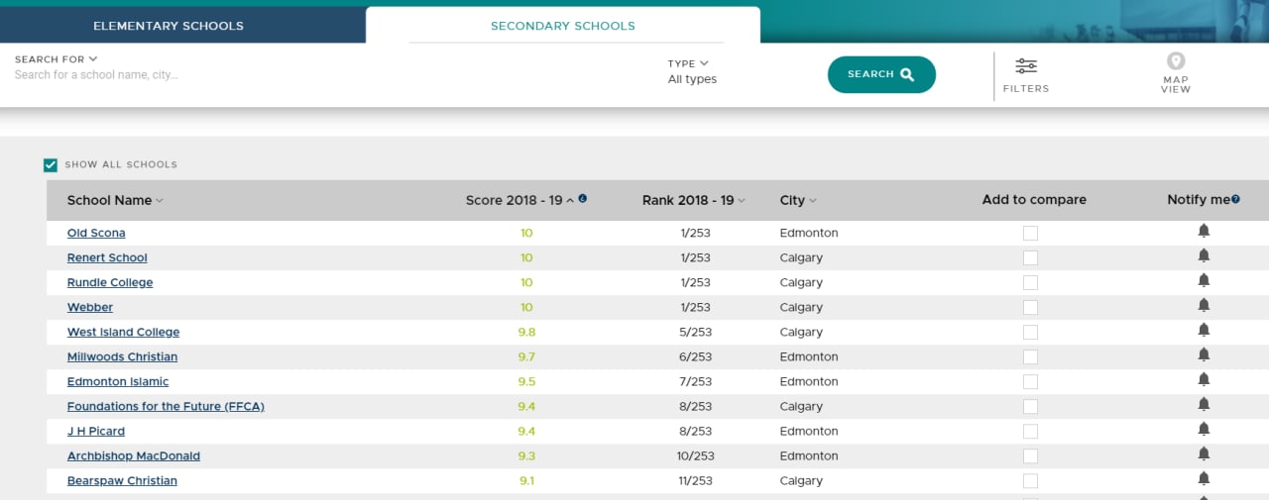The height and width of the screenshot is (500, 1269).
Task: Open the Filters sliders icon
Action: 1026,66
